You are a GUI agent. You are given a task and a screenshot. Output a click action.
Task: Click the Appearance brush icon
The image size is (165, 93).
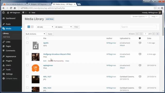coord(4,56)
